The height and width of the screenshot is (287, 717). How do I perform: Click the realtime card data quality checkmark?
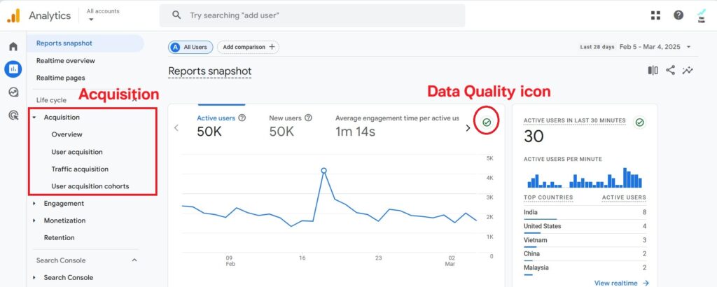pos(640,122)
